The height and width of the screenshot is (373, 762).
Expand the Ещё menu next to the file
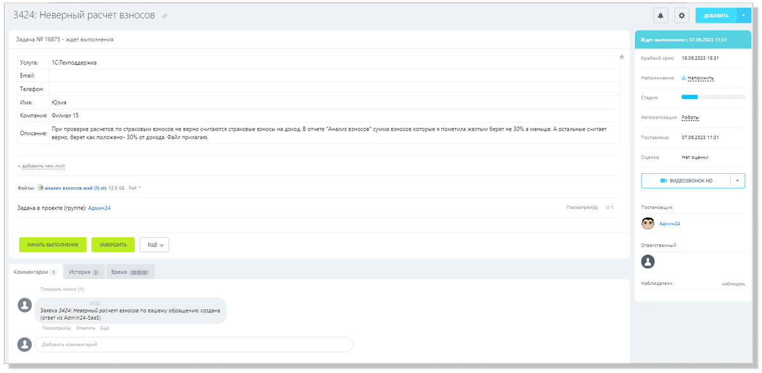(x=135, y=188)
